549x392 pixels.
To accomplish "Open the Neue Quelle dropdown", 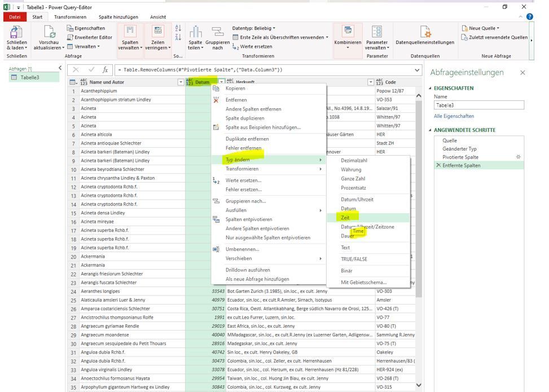I will click(x=480, y=28).
